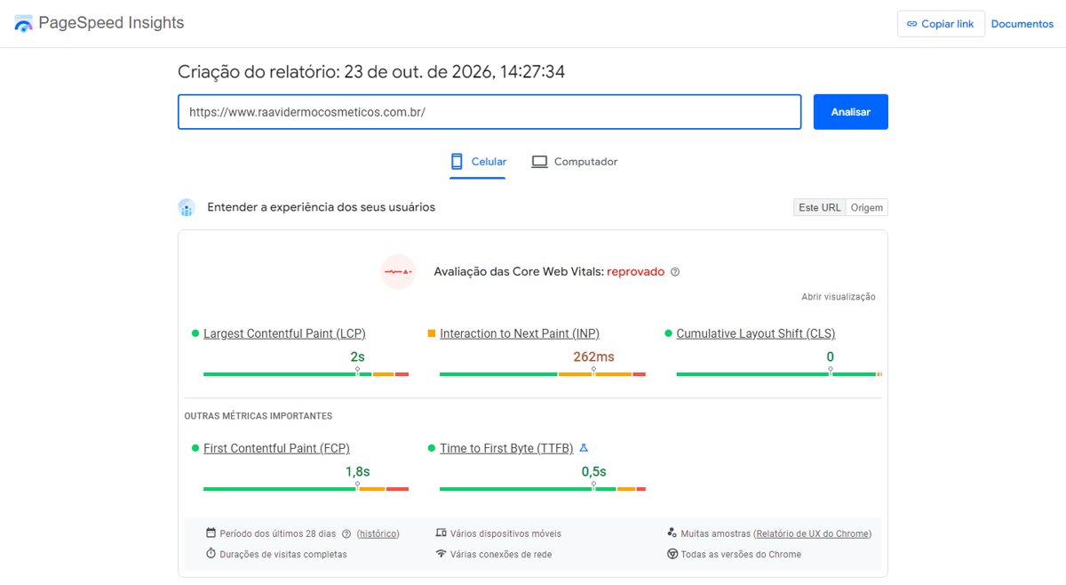Click the PageSpeed Insights logo icon
The height and width of the screenshot is (585, 1066).
tap(23, 23)
